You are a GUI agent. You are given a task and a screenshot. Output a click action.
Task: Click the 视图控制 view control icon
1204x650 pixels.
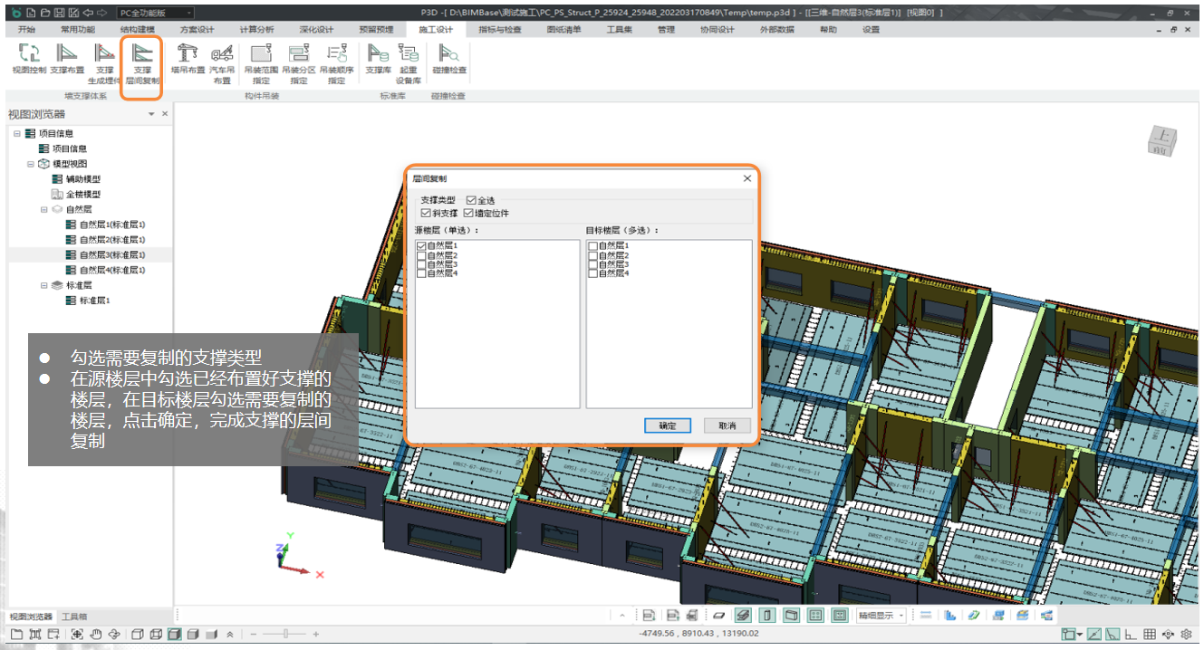[29, 54]
